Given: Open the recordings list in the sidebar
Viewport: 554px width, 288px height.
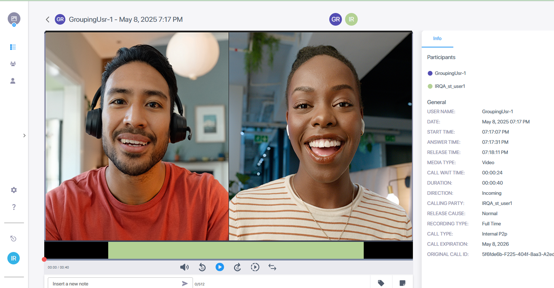Looking at the screenshot, I should [13, 47].
